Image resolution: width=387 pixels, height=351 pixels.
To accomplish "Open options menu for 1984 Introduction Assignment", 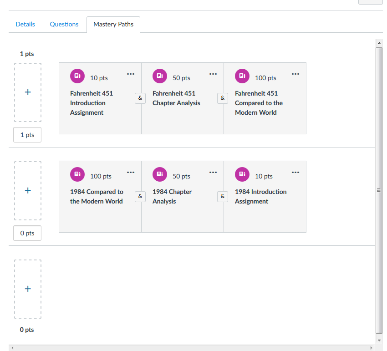I will click(x=295, y=173).
